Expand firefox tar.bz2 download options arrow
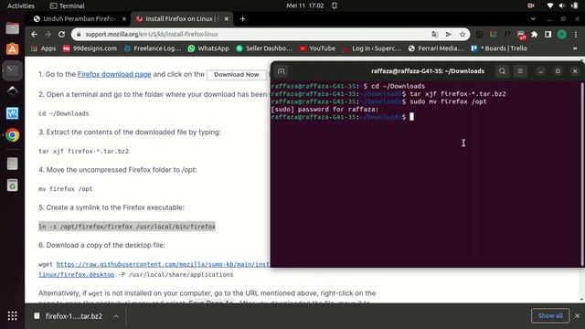This screenshot has width=585, height=329. (x=116, y=316)
